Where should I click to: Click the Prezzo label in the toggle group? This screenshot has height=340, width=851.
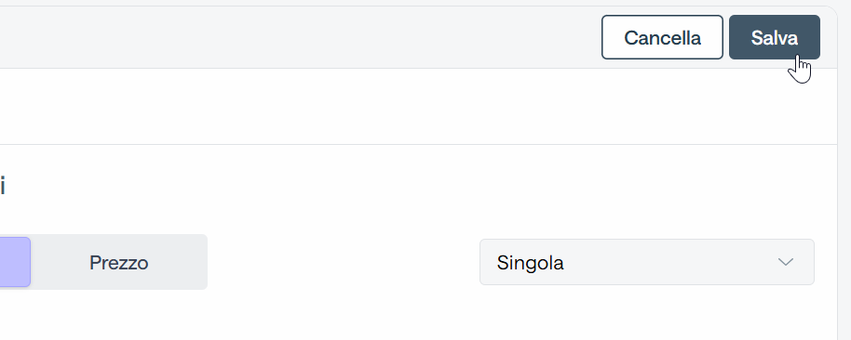point(119,263)
